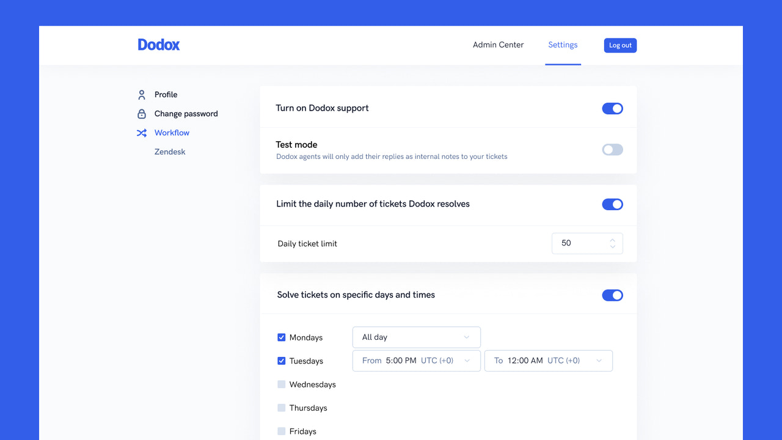Open the Zendesk settings page
782x440 pixels.
tap(169, 152)
